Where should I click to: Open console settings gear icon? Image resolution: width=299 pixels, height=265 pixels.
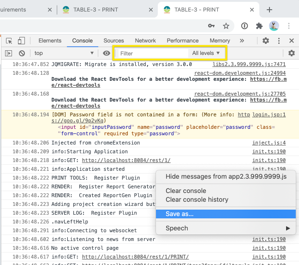tap(291, 53)
